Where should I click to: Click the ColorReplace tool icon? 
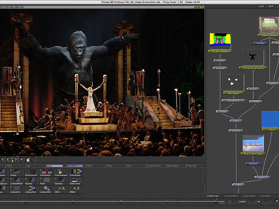click(x=61, y=172)
